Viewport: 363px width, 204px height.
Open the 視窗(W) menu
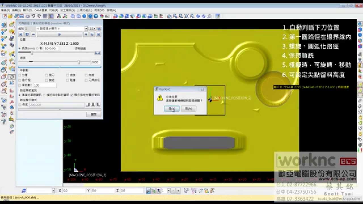point(100,10)
